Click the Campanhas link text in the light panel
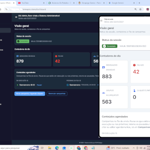The height and width of the screenshot is (150, 150). [x=144, y=127]
